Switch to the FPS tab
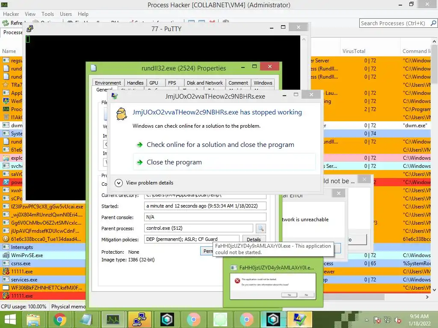438x328 pixels. pyautogui.click(x=172, y=83)
